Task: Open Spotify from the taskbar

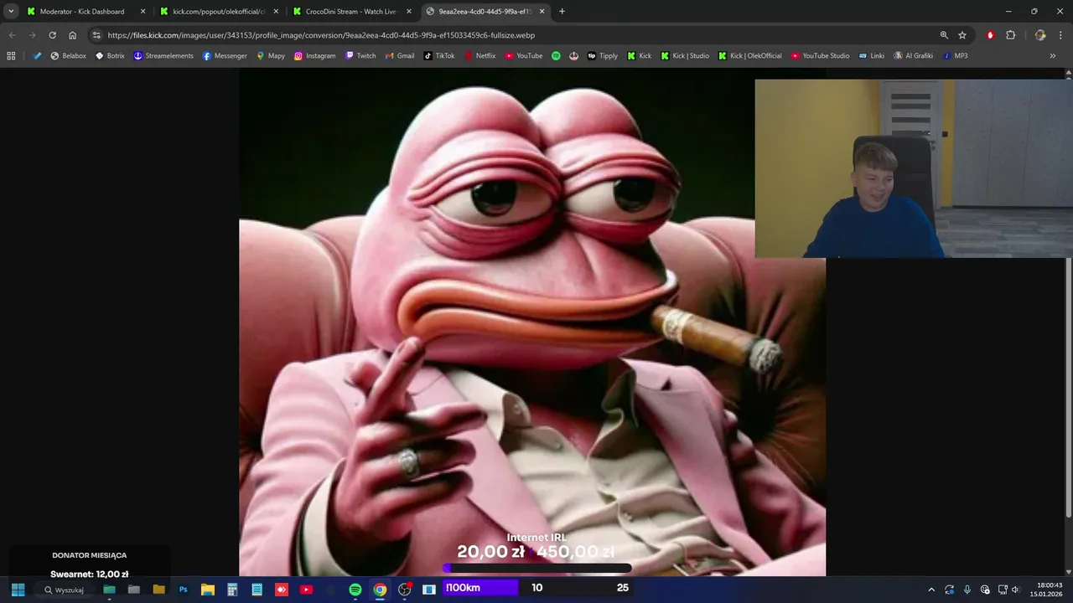Action: (x=355, y=589)
